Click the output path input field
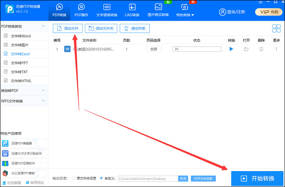 148,178
